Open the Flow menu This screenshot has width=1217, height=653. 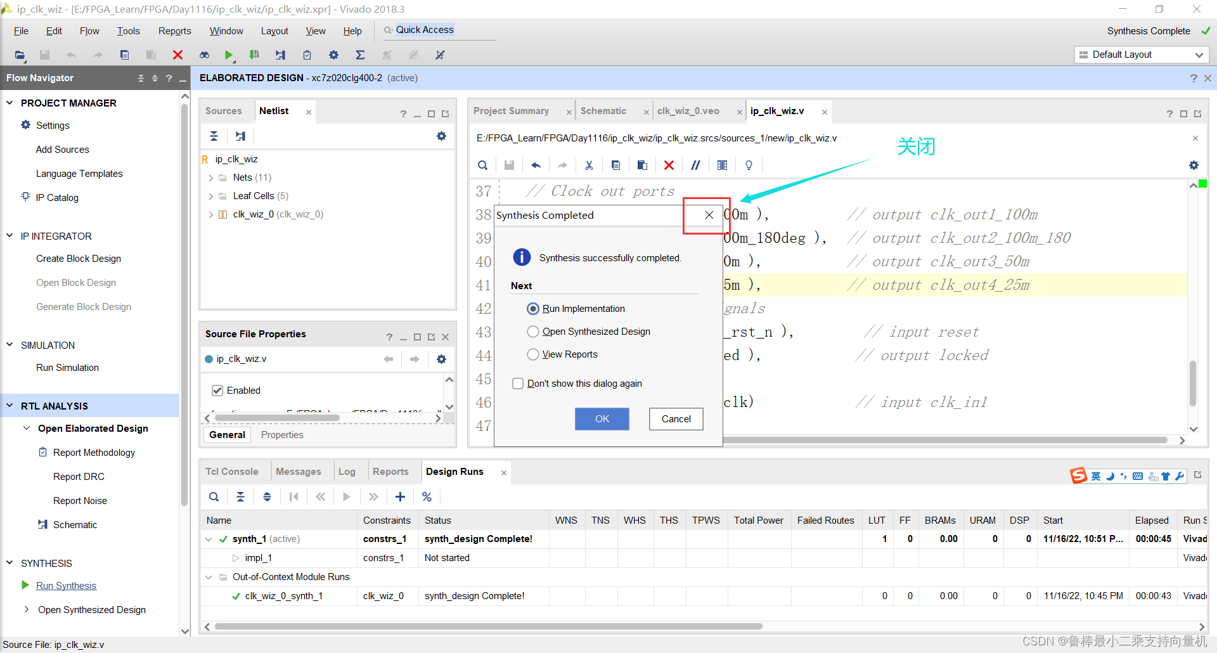click(89, 31)
